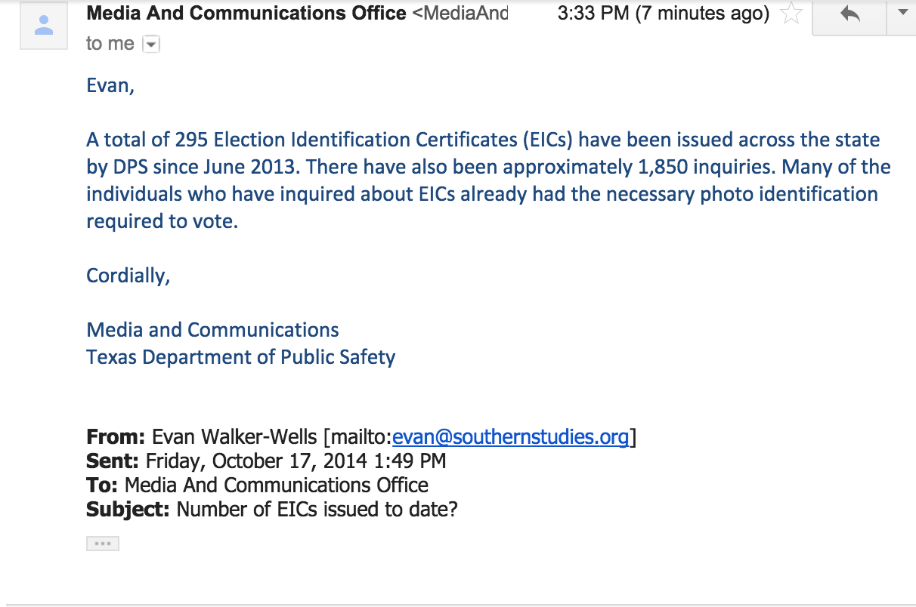The image size is (916, 607).
Task: Click the signature line "Media and Communications"
Action: pyautogui.click(x=212, y=330)
